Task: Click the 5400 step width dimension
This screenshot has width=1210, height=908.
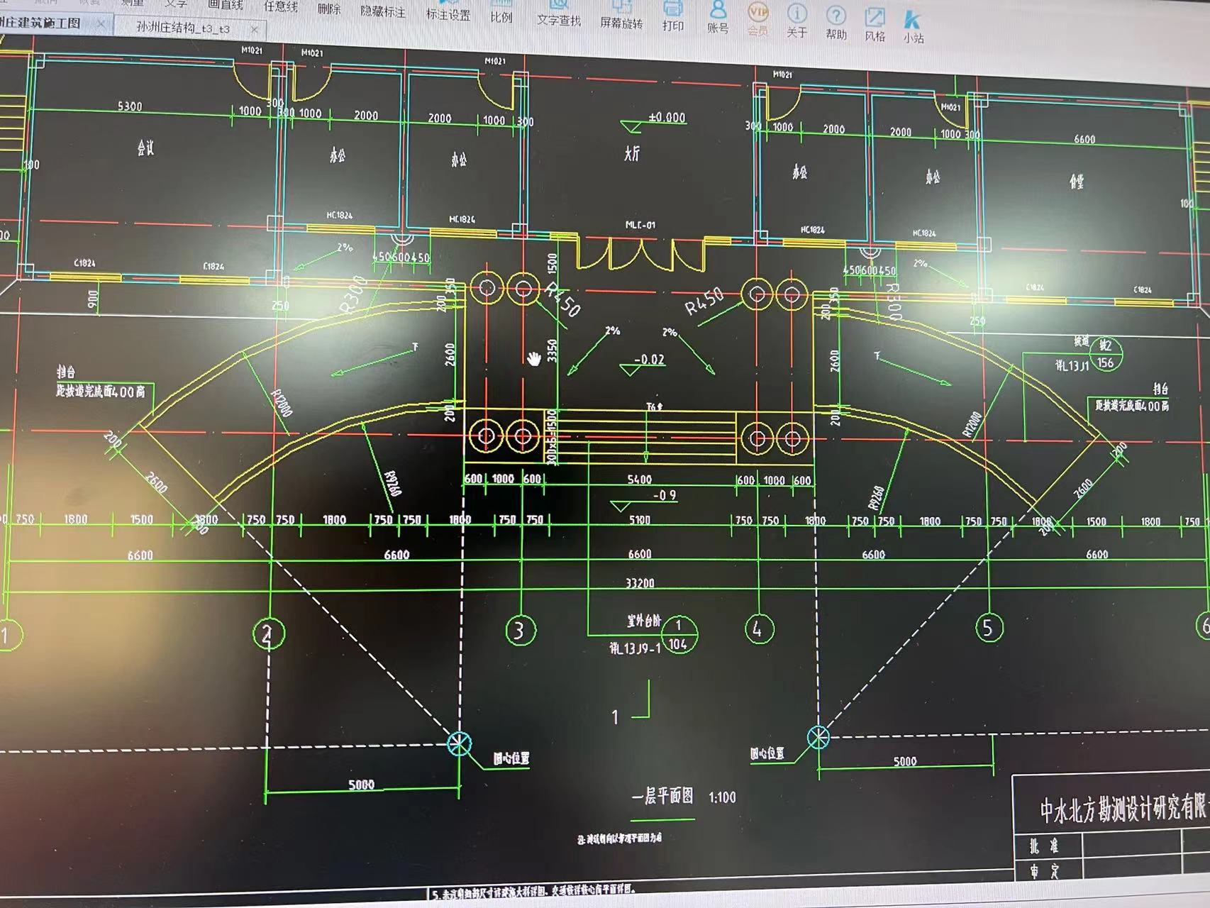Action: coord(639,480)
